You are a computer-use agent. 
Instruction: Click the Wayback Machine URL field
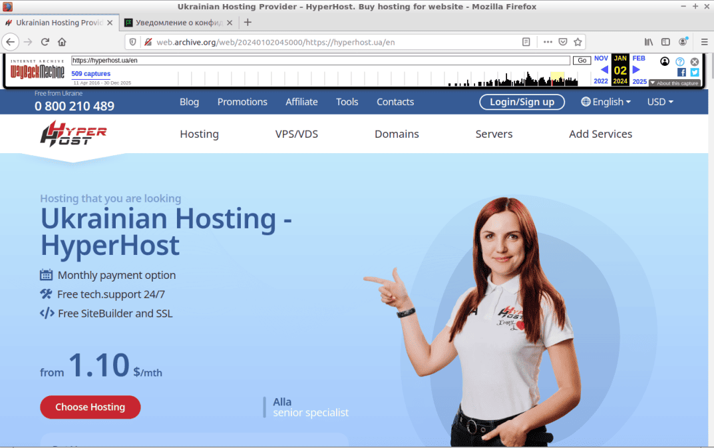click(321, 61)
